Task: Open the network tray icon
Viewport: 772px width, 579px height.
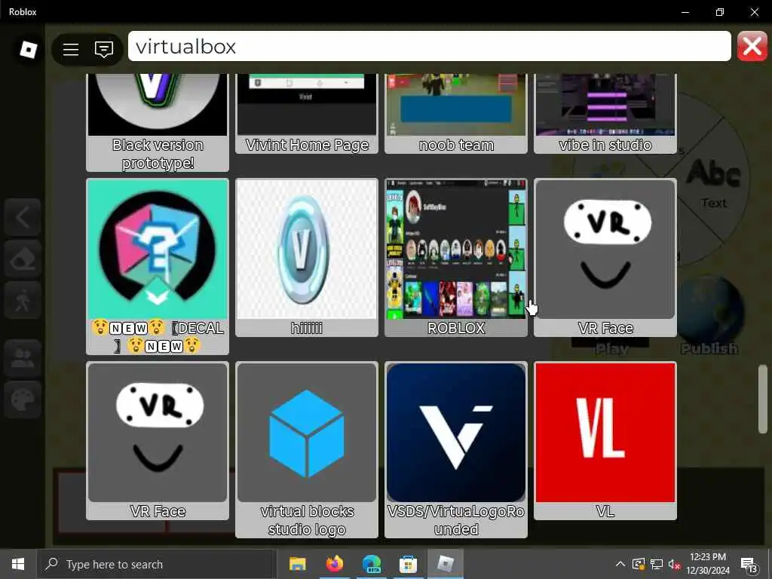Action: [657, 564]
